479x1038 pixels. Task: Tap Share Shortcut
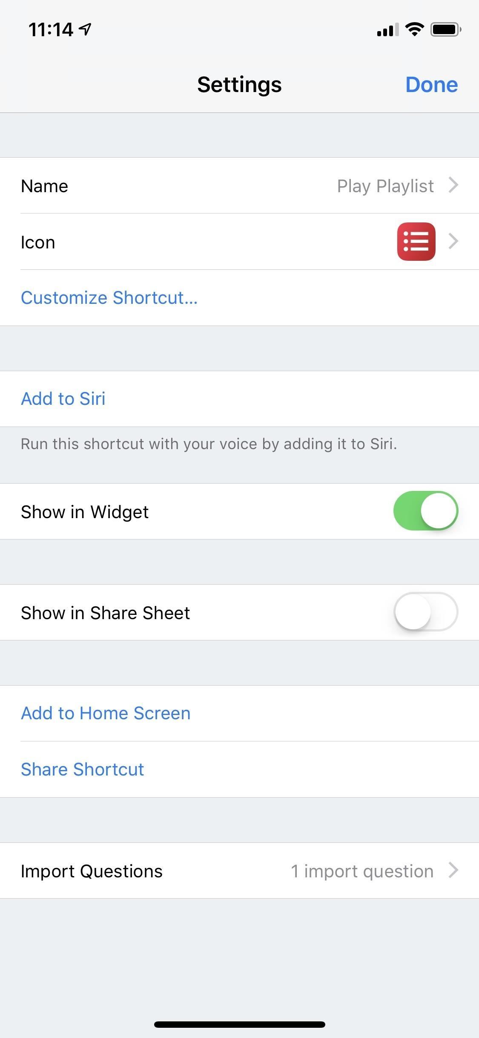pos(82,770)
